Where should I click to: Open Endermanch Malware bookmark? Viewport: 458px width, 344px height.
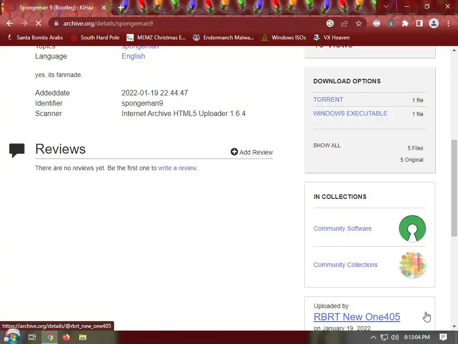[x=224, y=38]
